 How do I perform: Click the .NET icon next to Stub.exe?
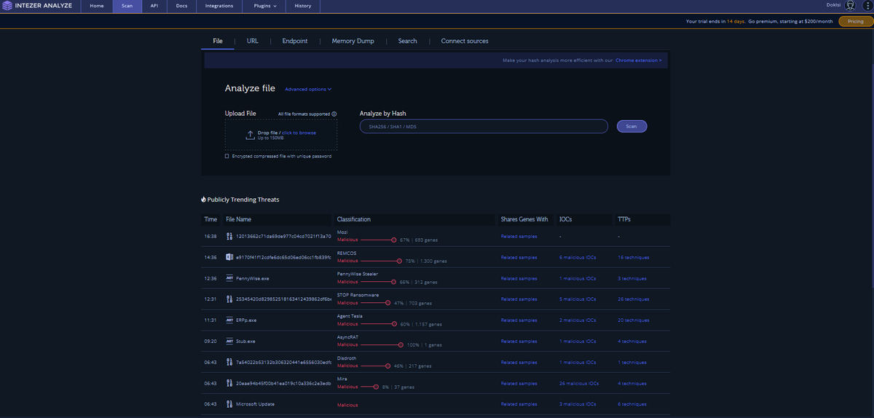[x=229, y=341]
